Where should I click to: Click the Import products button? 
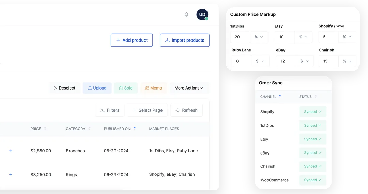[185, 40]
